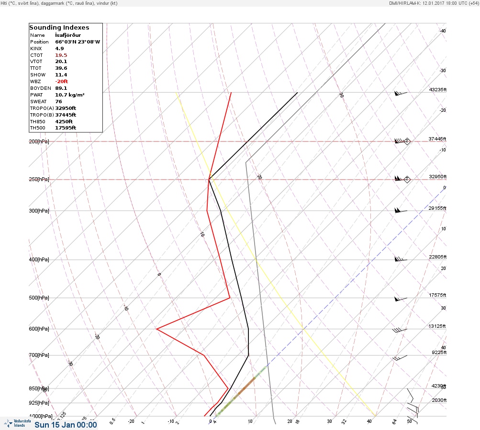The width and height of the screenshot is (480, 430).
Task: Click the wind barb at 850hPa level
Action: click(410, 395)
